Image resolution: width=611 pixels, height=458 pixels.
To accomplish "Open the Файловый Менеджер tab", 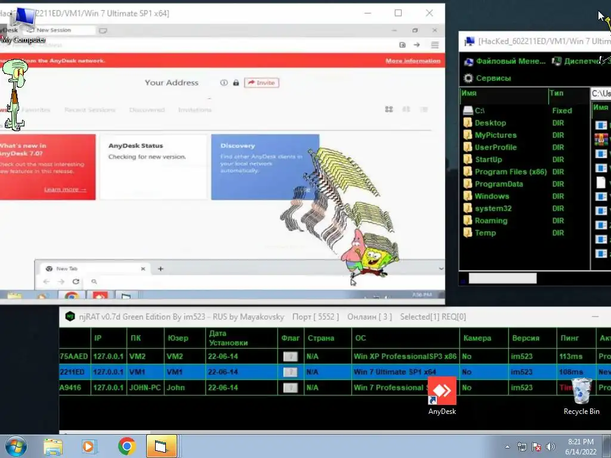I will [505, 61].
